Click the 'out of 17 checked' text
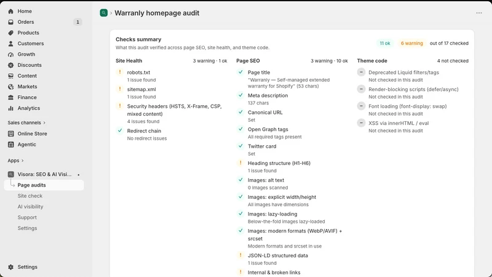This screenshot has height=277, width=492. click(x=449, y=43)
